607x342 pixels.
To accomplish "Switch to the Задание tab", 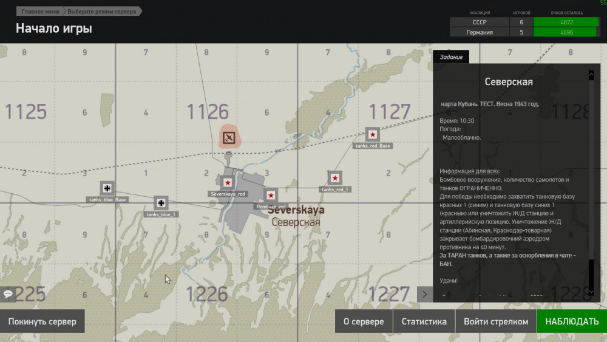I will (451, 57).
